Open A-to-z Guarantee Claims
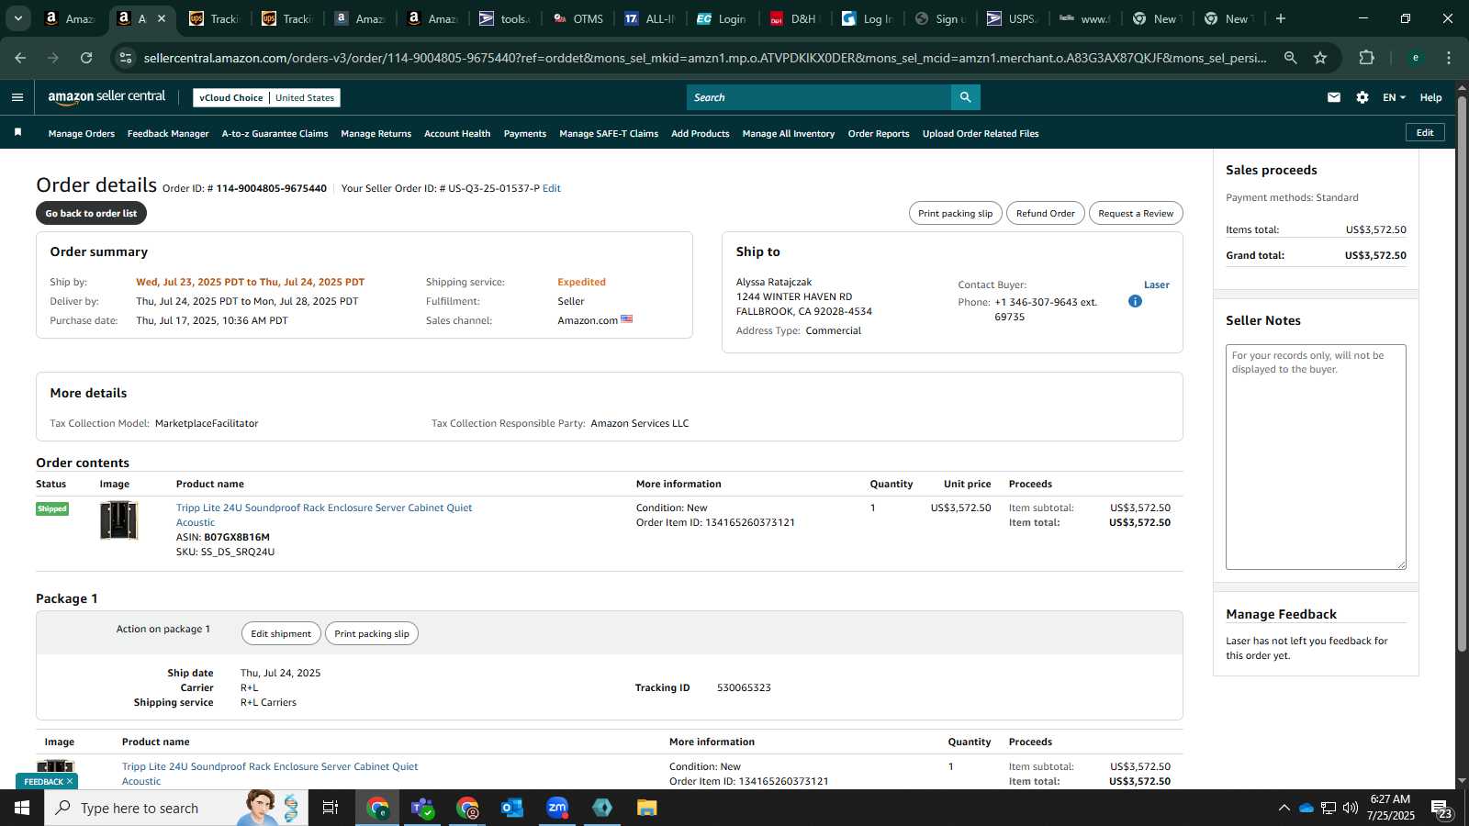This screenshot has width=1469, height=826. pos(275,134)
